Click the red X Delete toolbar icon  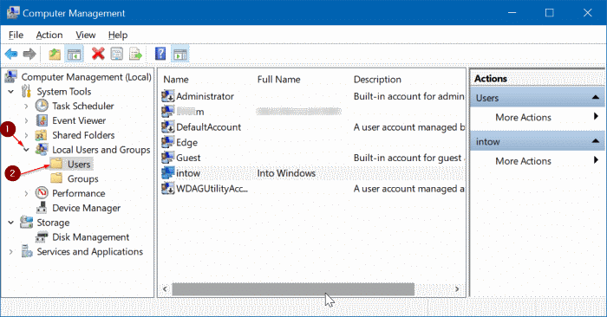98,54
